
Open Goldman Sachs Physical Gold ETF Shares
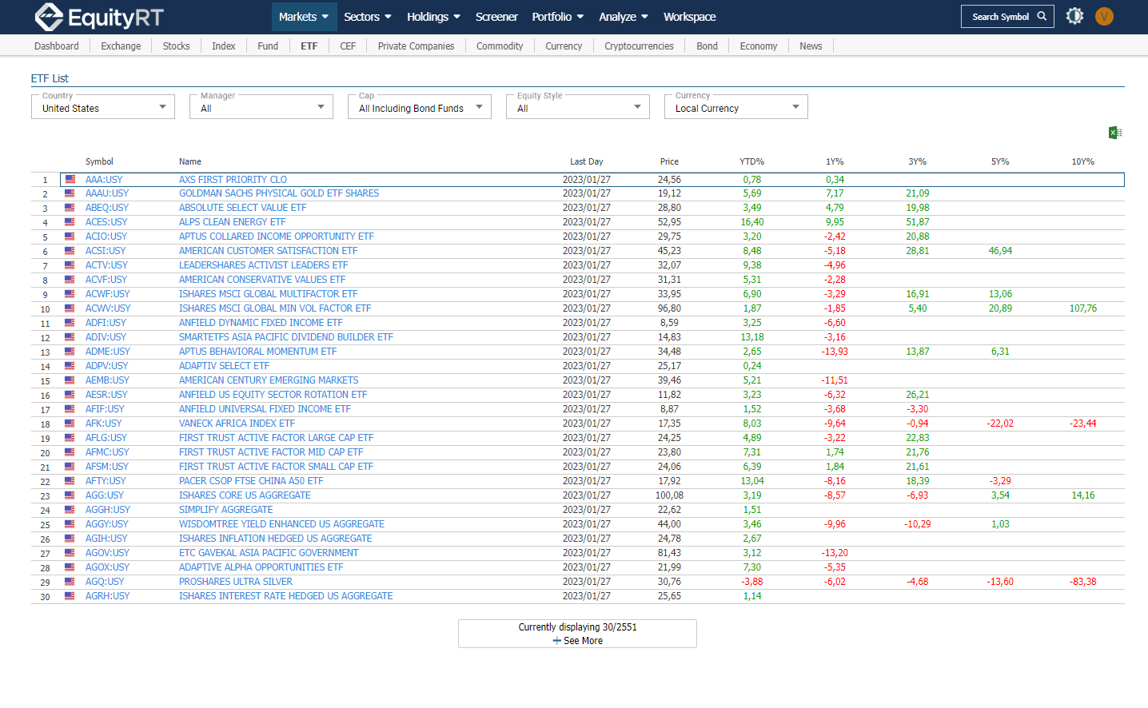point(279,193)
